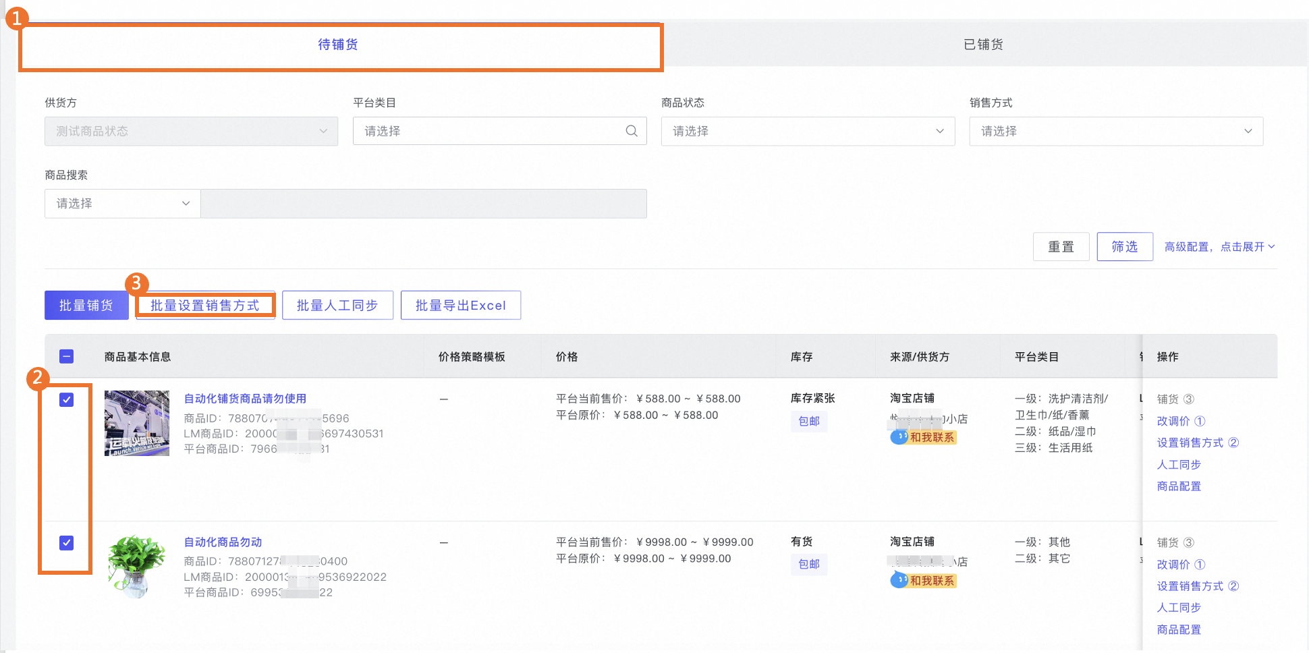Click 商品配置 in the second row

(1179, 629)
